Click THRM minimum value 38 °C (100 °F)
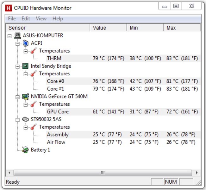206x190 pixels. pos(145,58)
